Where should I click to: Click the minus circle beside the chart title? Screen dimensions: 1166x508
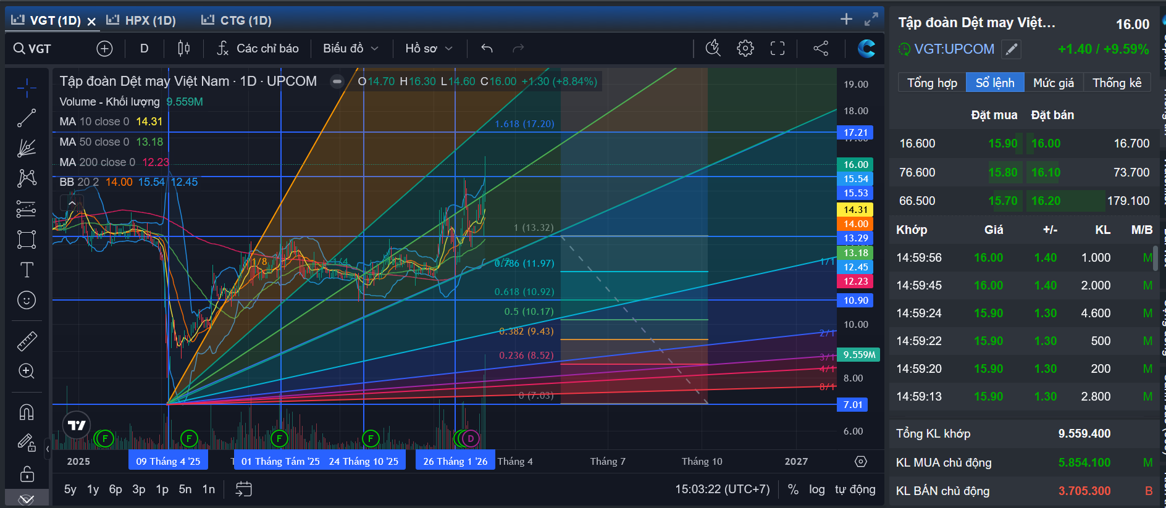pyautogui.click(x=337, y=81)
